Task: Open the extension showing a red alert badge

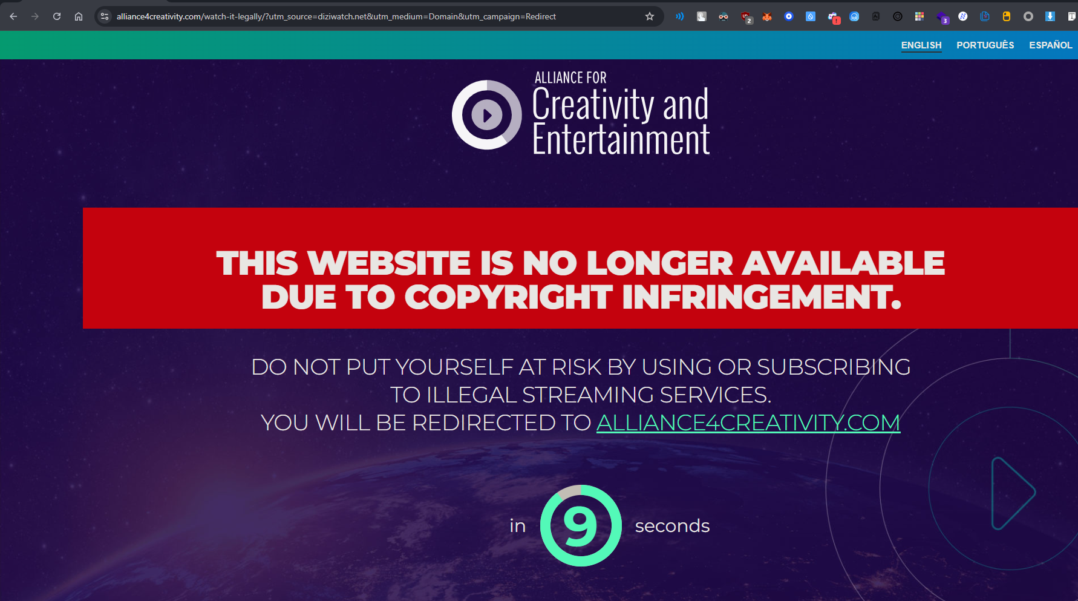Action: tap(833, 17)
